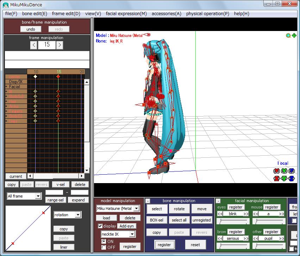
Task: Click the green Y move axis icon
Action: (x=284, y=179)
